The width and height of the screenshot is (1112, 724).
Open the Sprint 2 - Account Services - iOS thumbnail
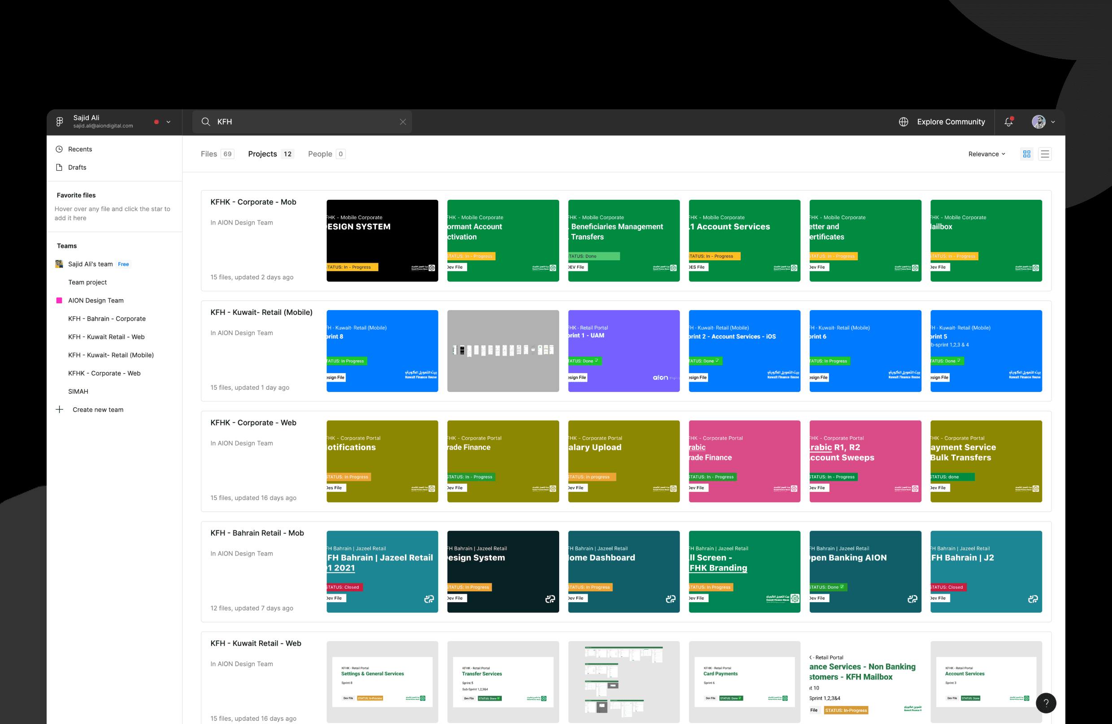744,351
